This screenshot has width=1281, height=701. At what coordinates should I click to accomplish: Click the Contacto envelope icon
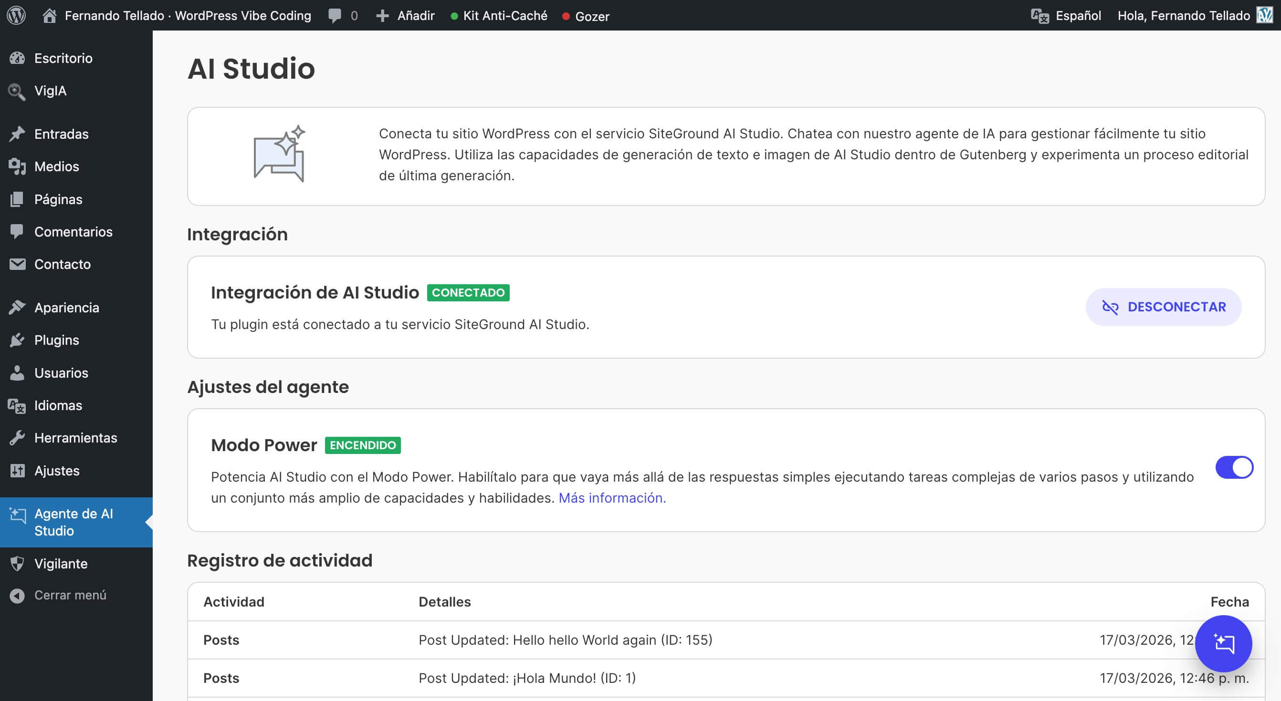[x=17, y=264]
